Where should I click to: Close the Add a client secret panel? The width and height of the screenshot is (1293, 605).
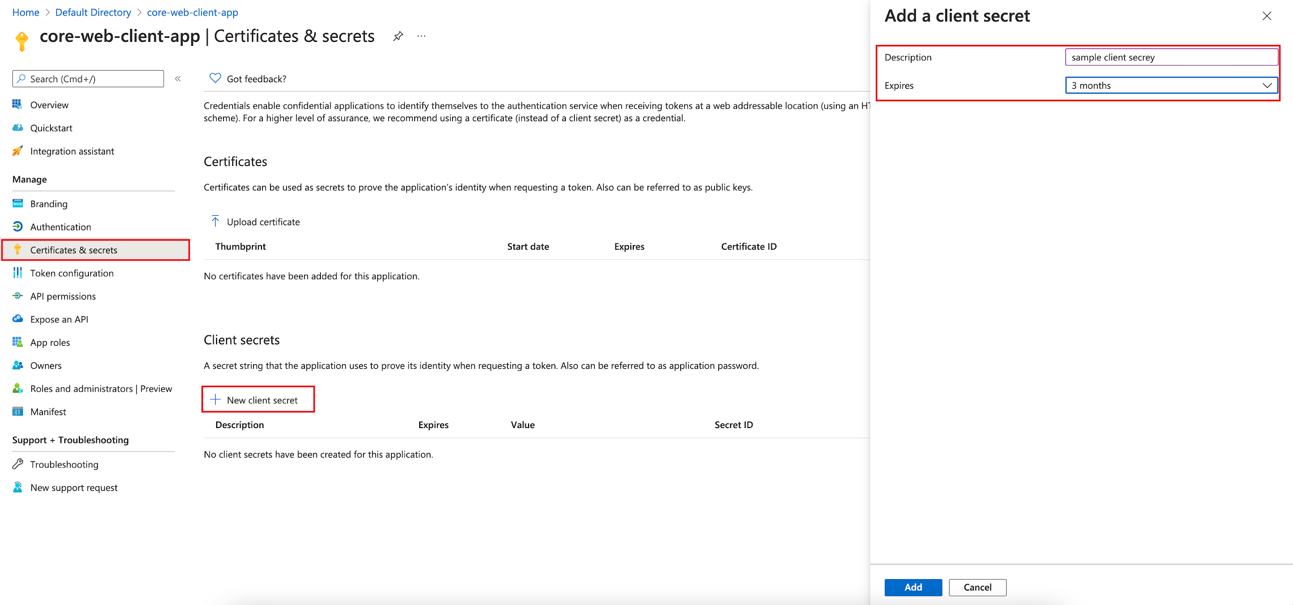[1267, 16]
